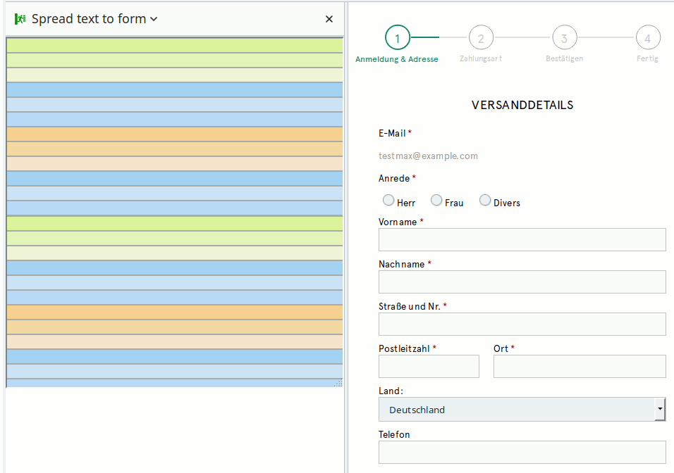Click the Postleitzahl input field
Viewport: 674px width, 473px height.
[x=429, y=367]
